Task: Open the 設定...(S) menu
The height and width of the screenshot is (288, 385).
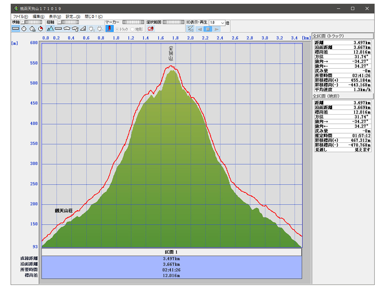Action: [73, 17]
